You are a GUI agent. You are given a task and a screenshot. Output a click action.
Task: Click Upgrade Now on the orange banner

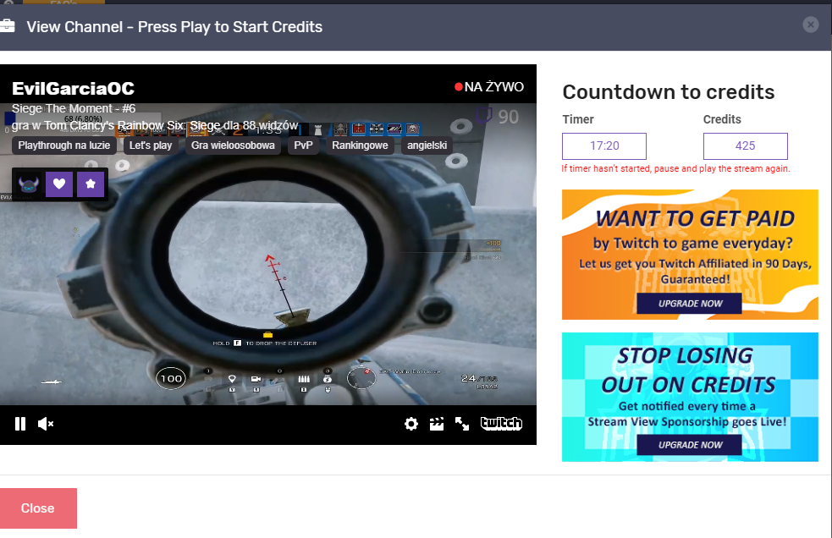(690, 304)
